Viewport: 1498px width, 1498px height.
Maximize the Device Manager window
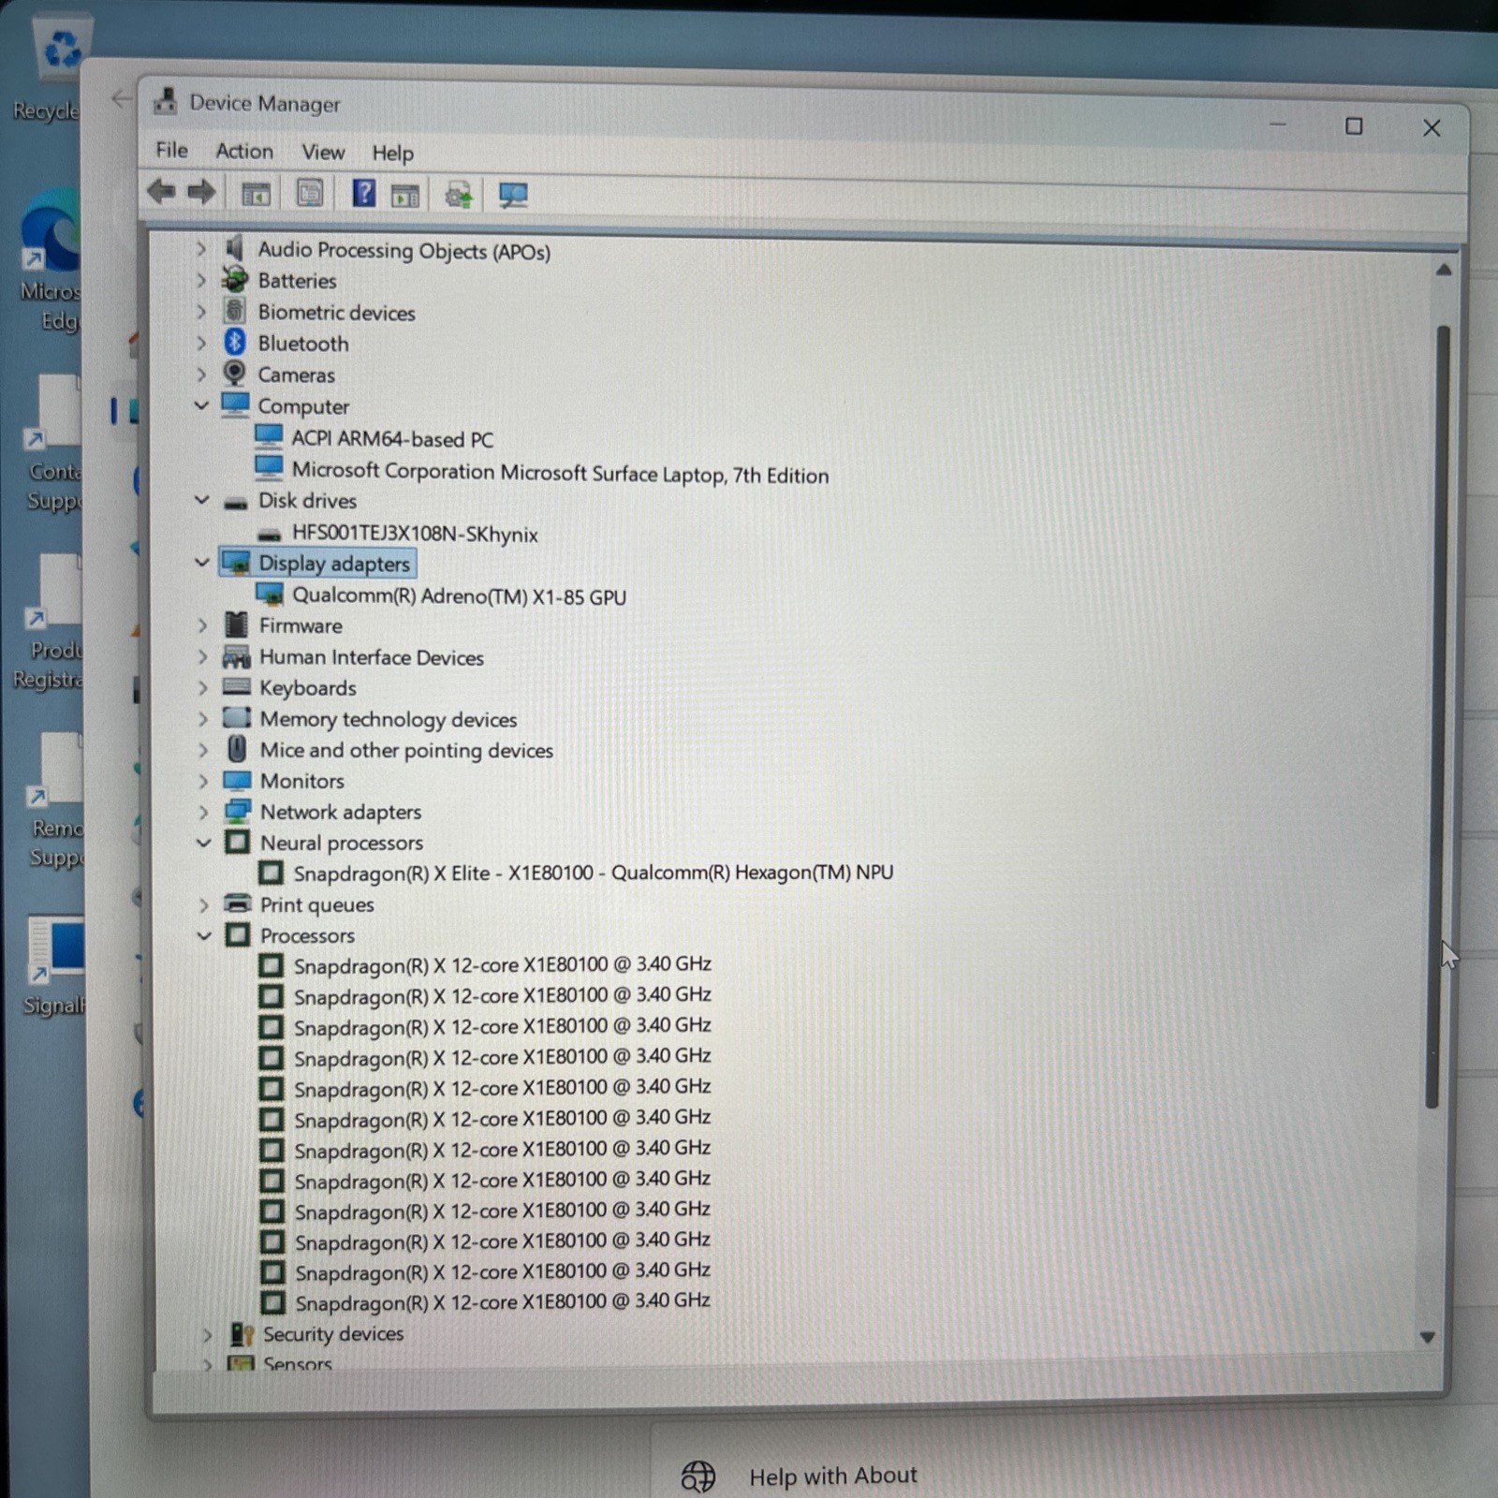[x=1354, y=125]
